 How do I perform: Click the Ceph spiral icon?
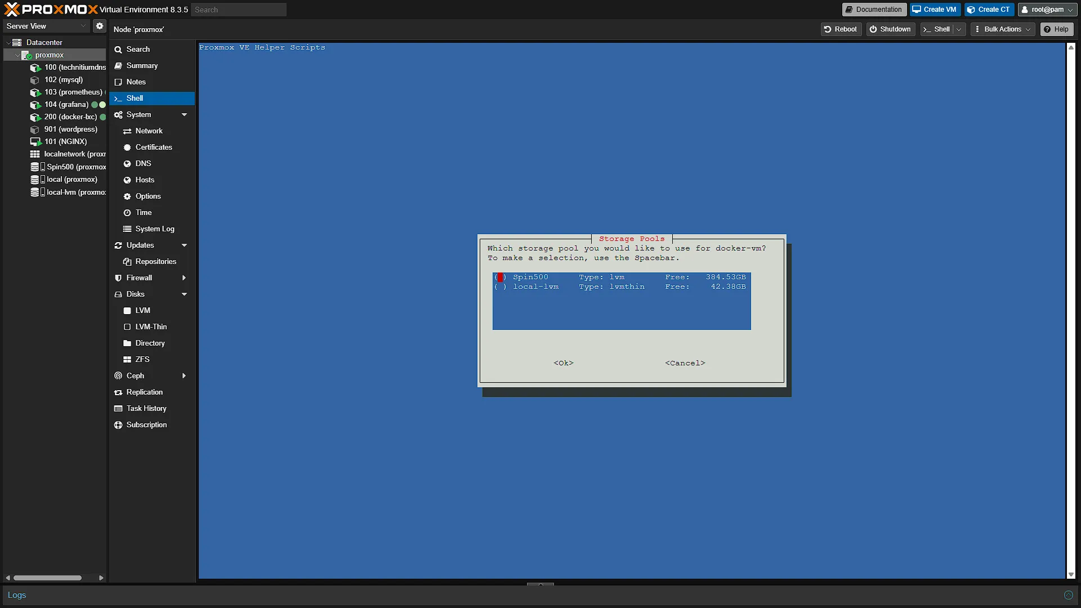[118, 376]
